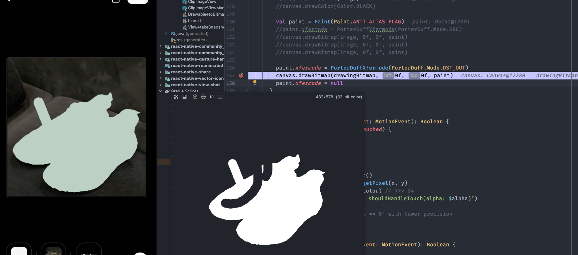Remove the breakpoint on line 157

click(x=241, y=75)
